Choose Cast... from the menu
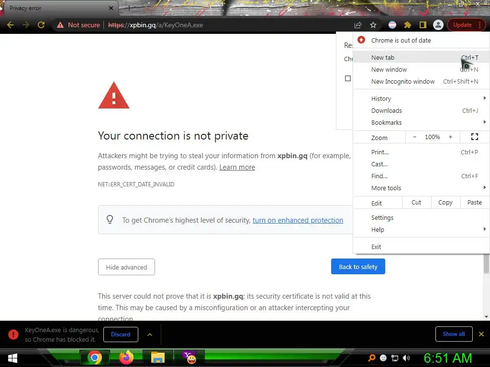 (421, 164)
